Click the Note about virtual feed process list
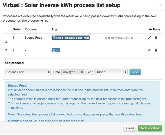 75,114
